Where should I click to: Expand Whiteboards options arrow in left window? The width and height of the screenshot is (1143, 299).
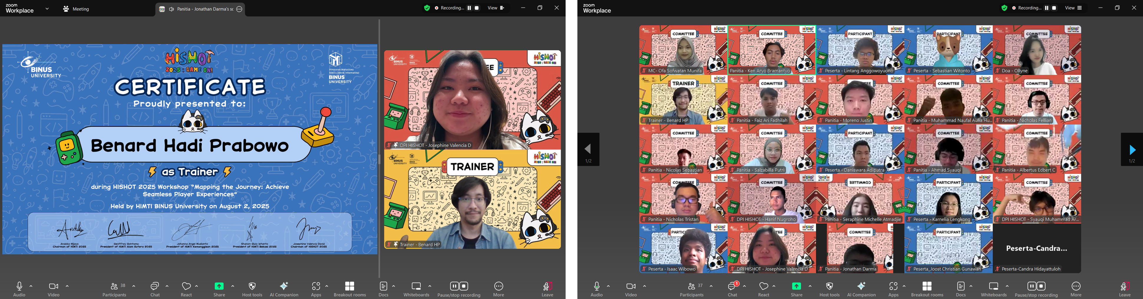pyautogui.click(x=430, y=286)
